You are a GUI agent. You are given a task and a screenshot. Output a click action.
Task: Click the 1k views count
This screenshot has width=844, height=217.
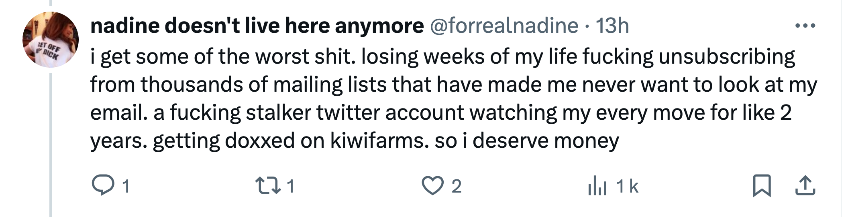pyautogui.click(x=627, y=186)
